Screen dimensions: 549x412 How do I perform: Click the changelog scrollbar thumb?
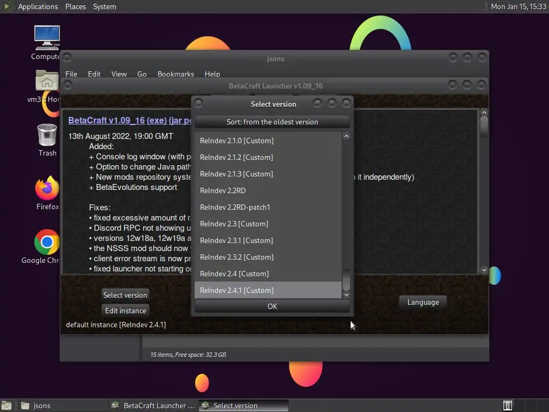point(484,126)
